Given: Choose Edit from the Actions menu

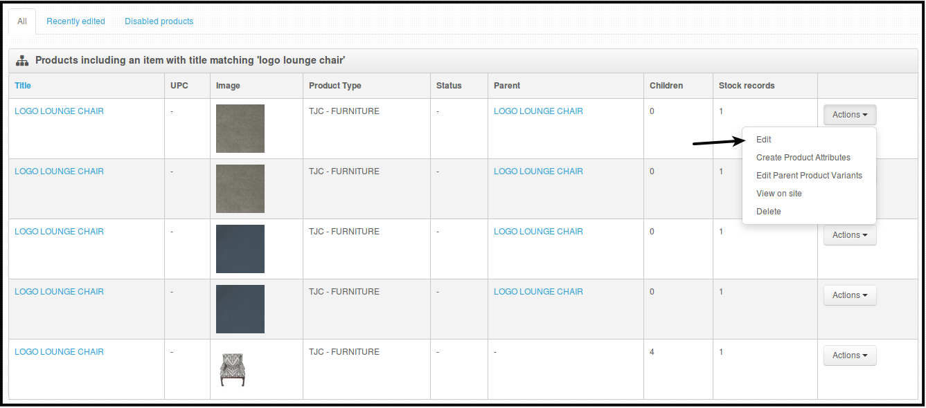Looking at the screenshot, I should point(764,140).
